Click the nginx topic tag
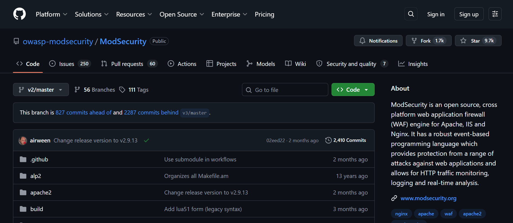The image size is (513, 223). pos(401,214)
